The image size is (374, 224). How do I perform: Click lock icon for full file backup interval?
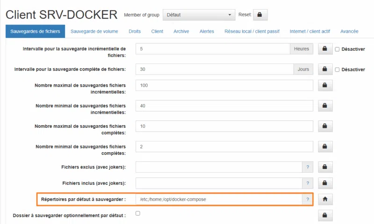click(x=325, y=70)
